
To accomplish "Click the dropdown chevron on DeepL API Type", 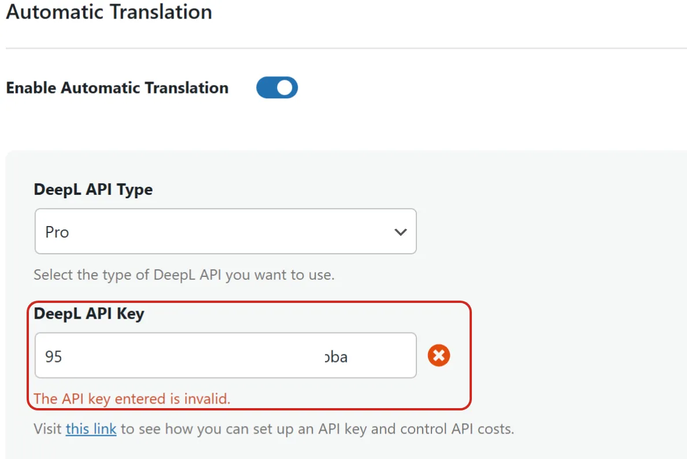I will 400,231.
